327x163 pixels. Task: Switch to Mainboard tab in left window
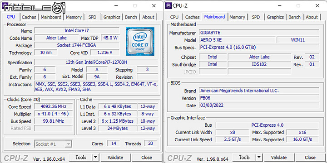51,17
